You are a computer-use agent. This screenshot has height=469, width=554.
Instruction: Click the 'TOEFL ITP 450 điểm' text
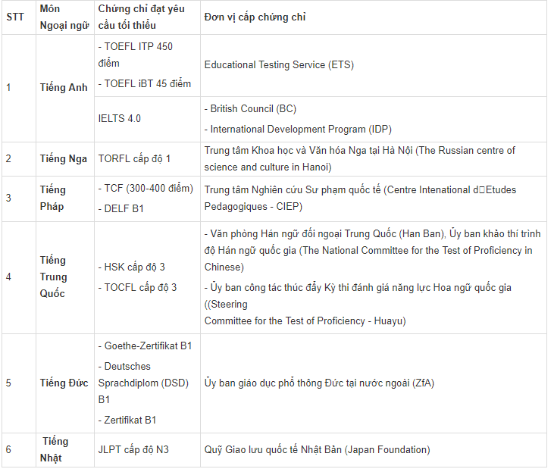coord(136,55)
